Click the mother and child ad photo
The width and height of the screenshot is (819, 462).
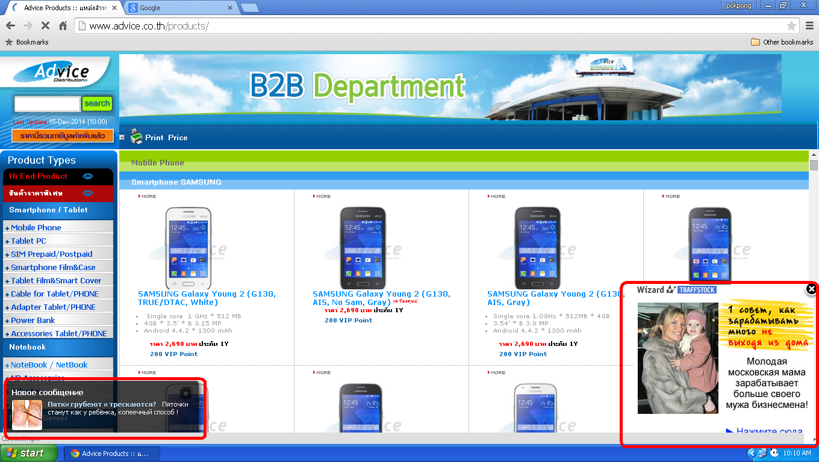[x=678, y=358]
